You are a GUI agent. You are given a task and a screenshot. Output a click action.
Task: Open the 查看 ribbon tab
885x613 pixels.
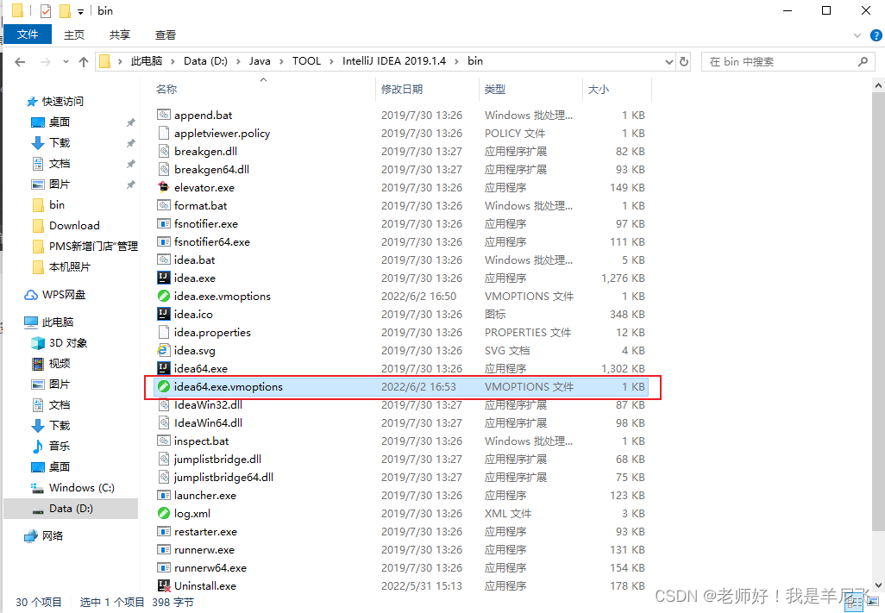[x=166, y=35]
